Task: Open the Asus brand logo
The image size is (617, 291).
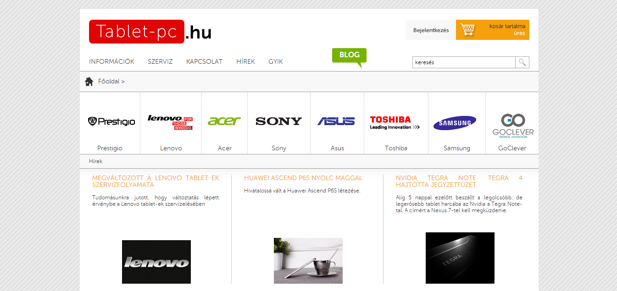Action: tap(336, 121)
